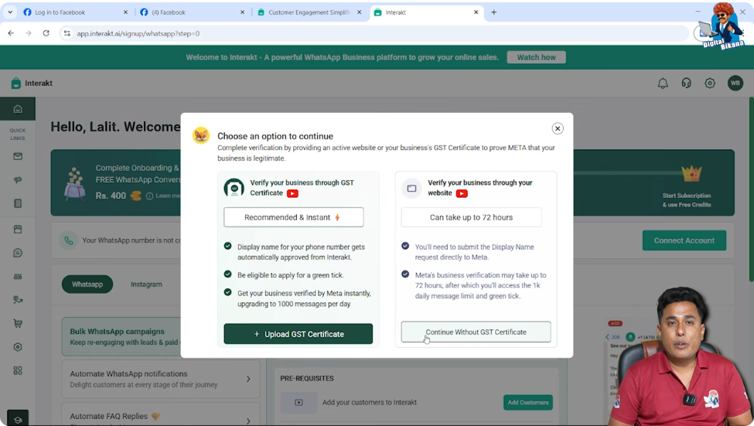Go back in browser history
The image size is (754, 426).
click(x=11, y=33)
